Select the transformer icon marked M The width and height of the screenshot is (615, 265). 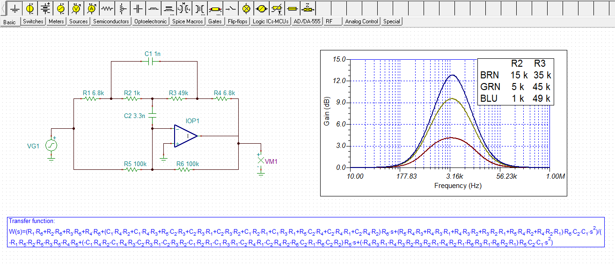[185, 8]
